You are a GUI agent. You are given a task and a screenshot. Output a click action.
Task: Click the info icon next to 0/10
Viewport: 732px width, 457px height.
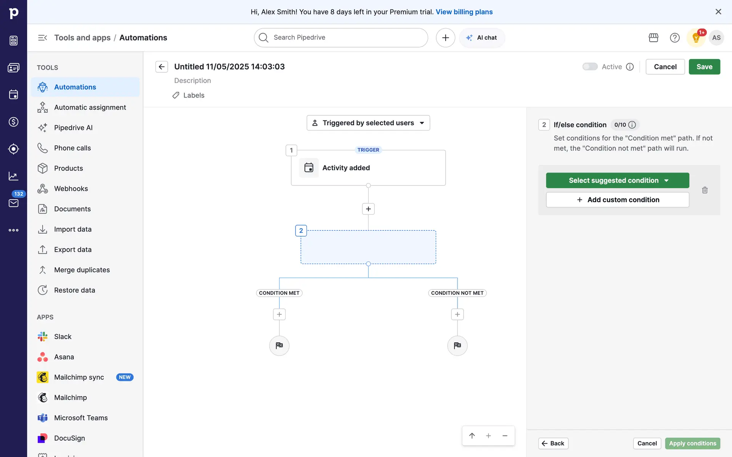click(632, 125)
